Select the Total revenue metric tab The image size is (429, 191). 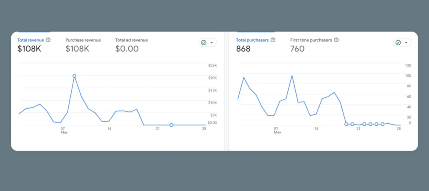(31, 40)
